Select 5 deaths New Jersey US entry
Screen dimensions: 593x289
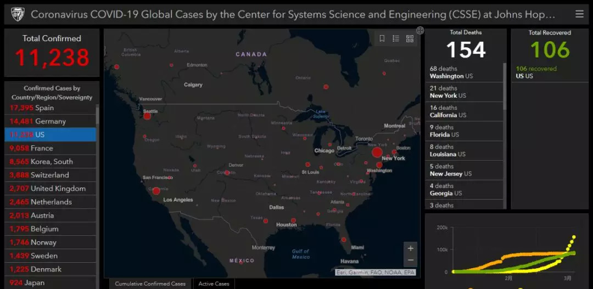pos(464,171)
